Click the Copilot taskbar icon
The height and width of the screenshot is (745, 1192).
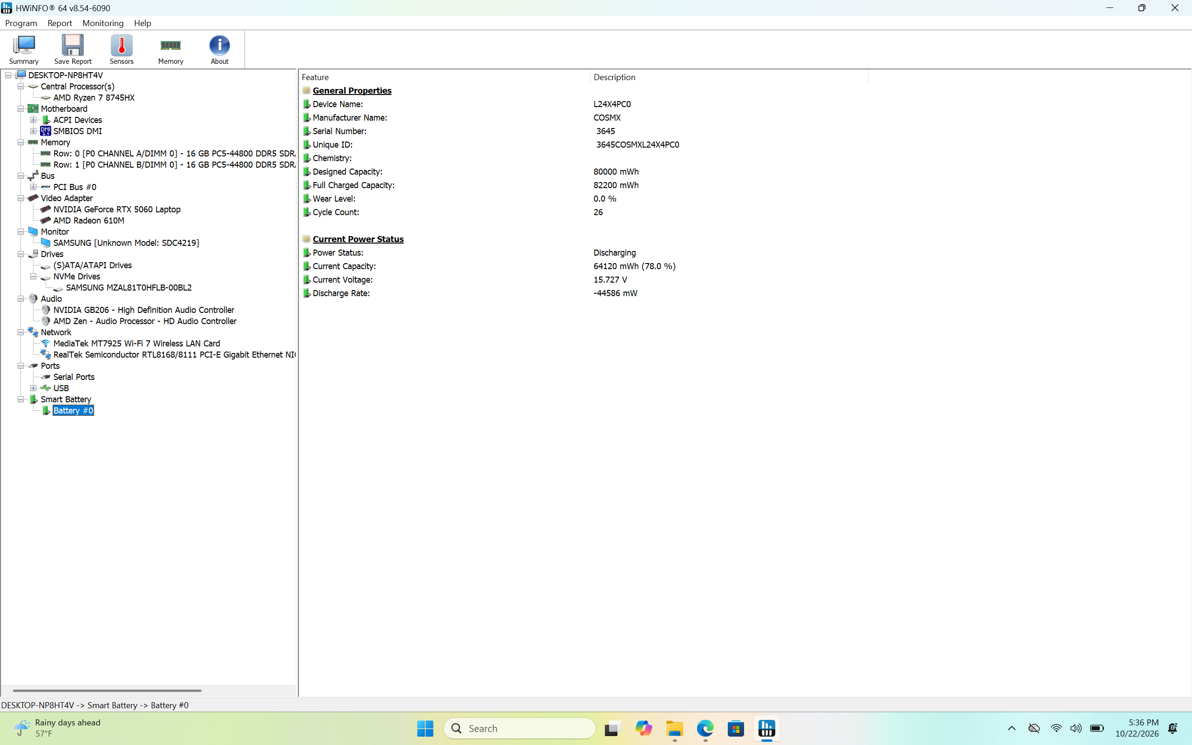(643, 728)
